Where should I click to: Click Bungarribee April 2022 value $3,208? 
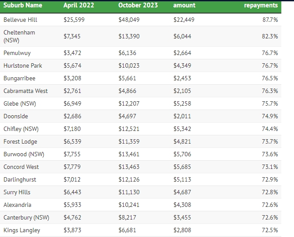(73, 78)
